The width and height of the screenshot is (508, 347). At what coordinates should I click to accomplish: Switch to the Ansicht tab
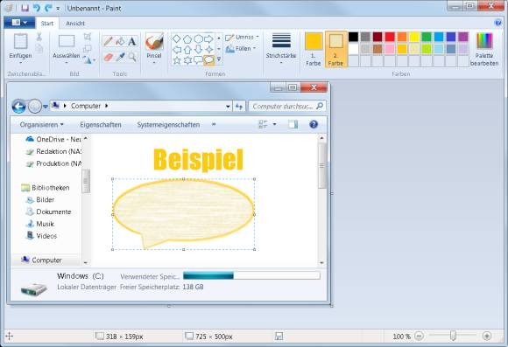pyautogui.click(x=75, y=24)
